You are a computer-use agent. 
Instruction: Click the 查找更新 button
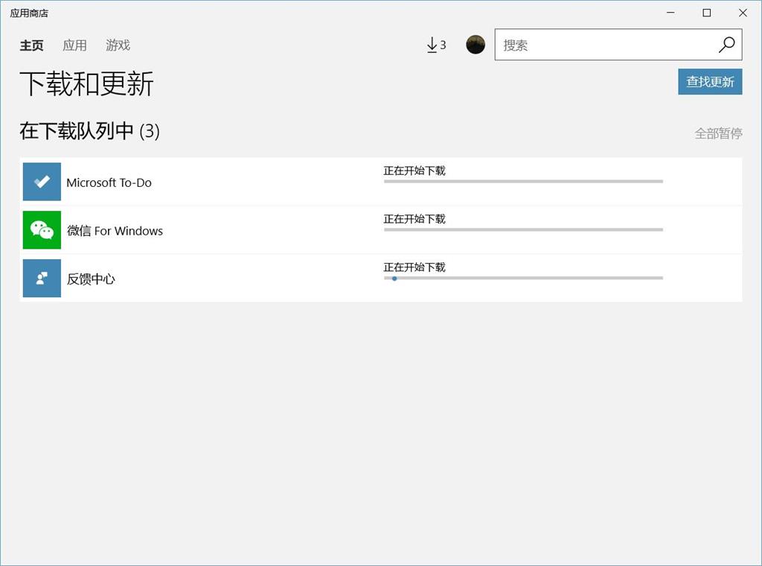[x=710, y=82]
